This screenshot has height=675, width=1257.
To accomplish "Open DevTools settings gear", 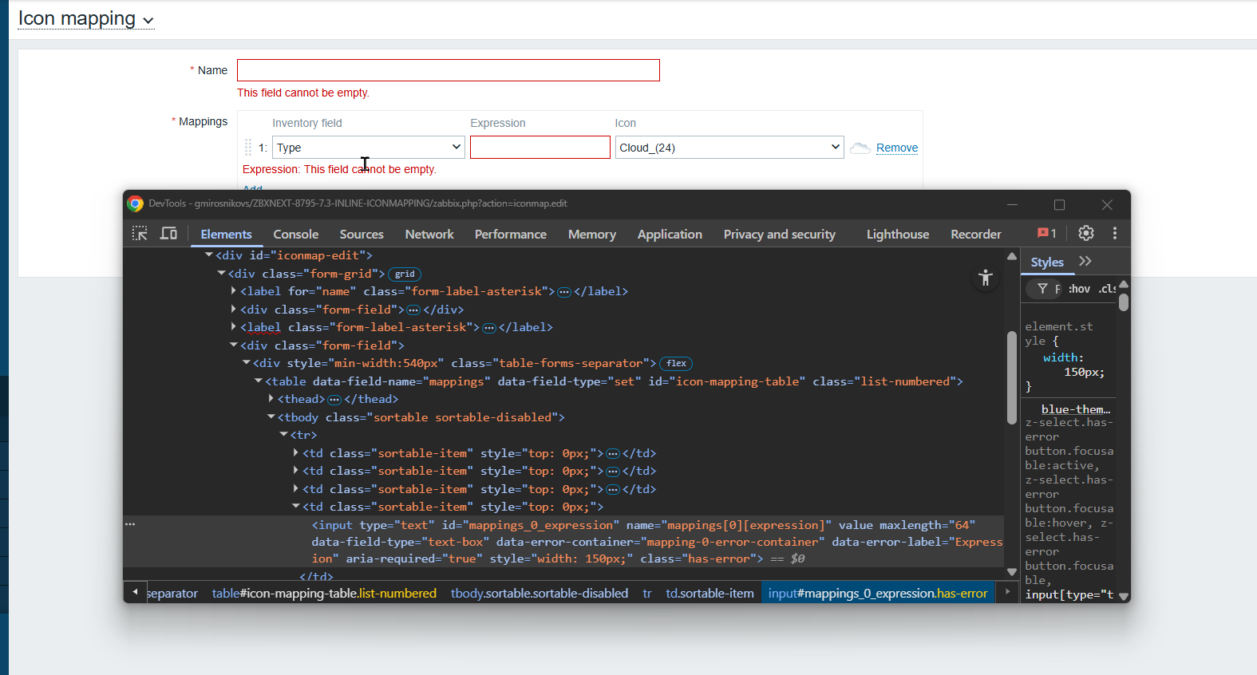I will click(x=1085, y=233).
